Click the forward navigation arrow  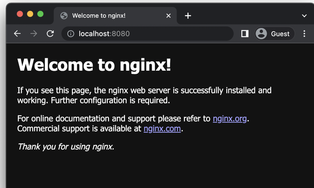click(34, 34)
